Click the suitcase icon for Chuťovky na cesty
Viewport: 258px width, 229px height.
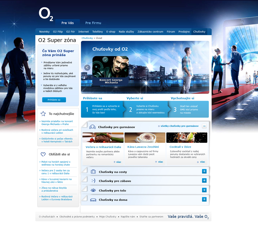(93, 172)
